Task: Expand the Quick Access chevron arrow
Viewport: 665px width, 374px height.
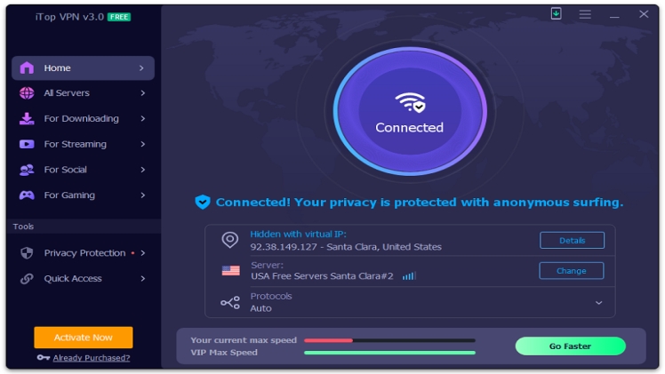Action: click(143, 279)
